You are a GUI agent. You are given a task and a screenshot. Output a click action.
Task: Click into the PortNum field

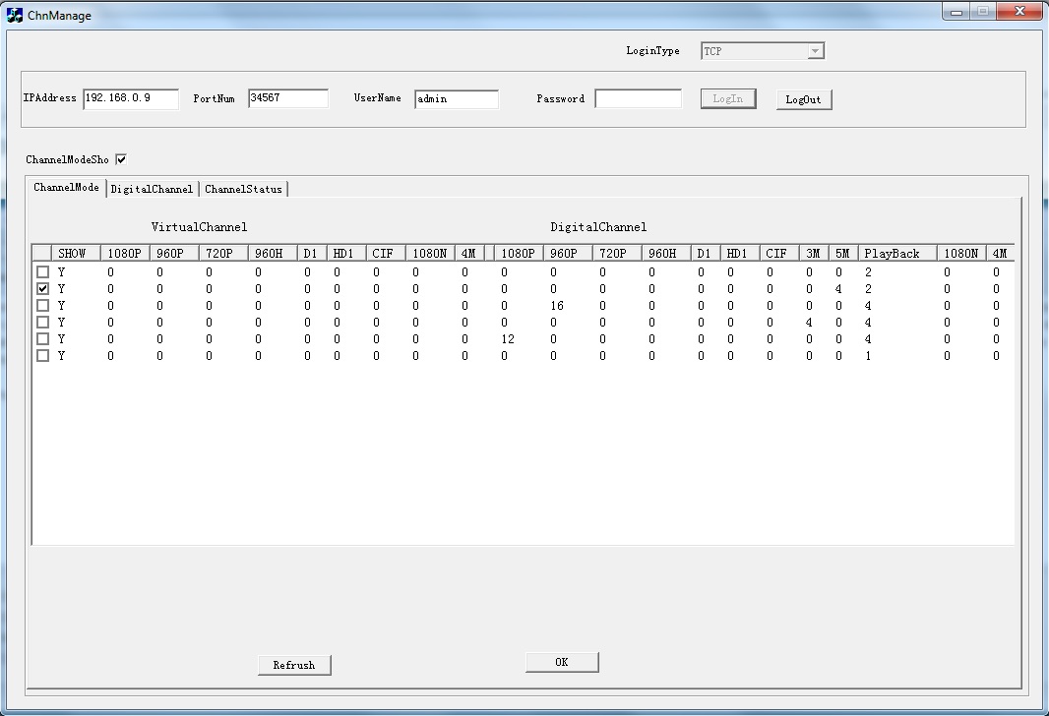tap(287, 98)
